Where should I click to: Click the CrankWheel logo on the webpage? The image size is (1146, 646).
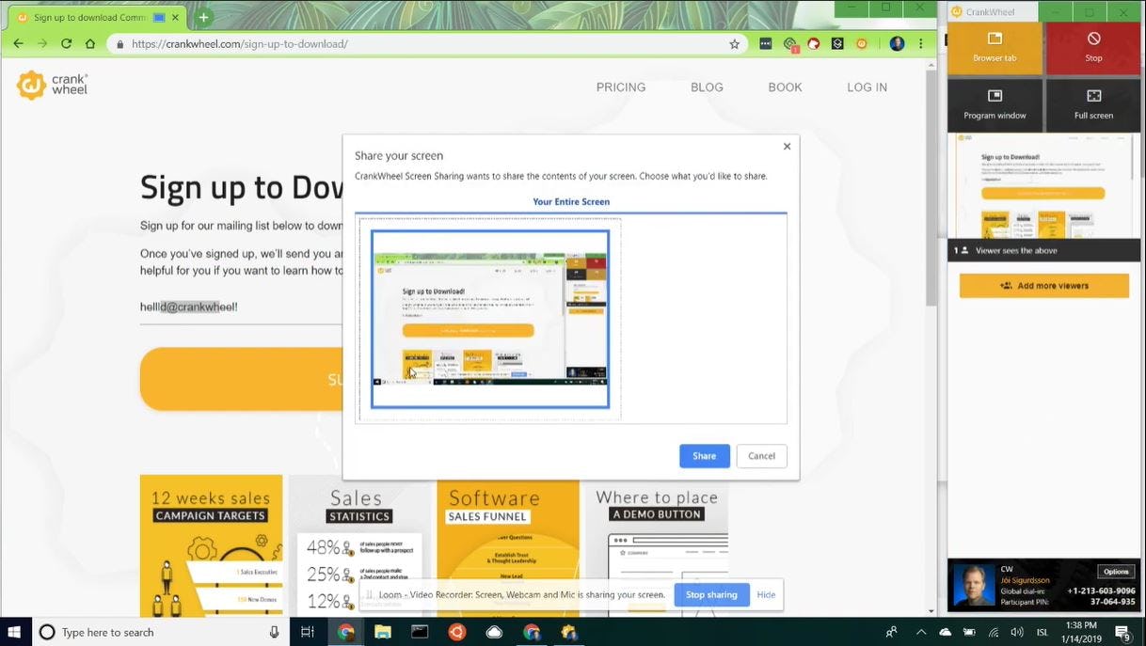pos(53,85)
